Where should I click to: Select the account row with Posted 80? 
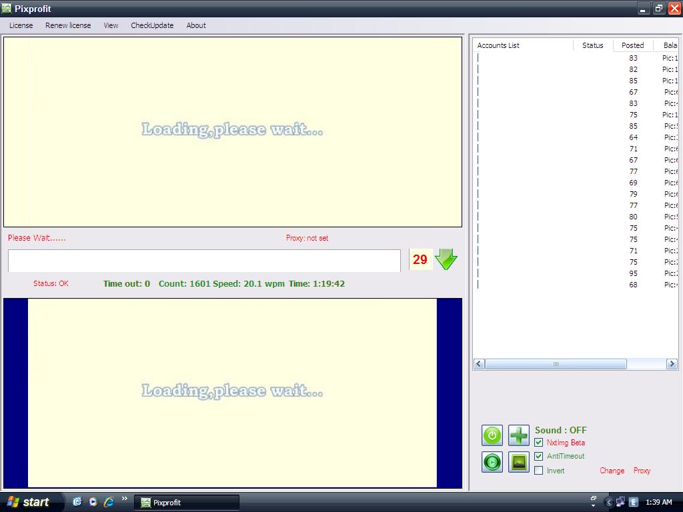tap(576, 217)
